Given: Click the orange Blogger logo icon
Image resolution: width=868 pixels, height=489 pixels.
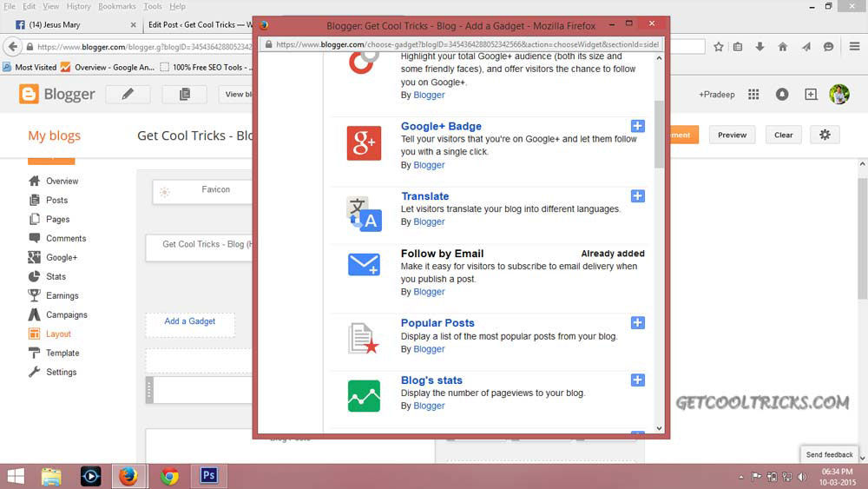Looking at the screenshot, I should (x=29, y=94).
